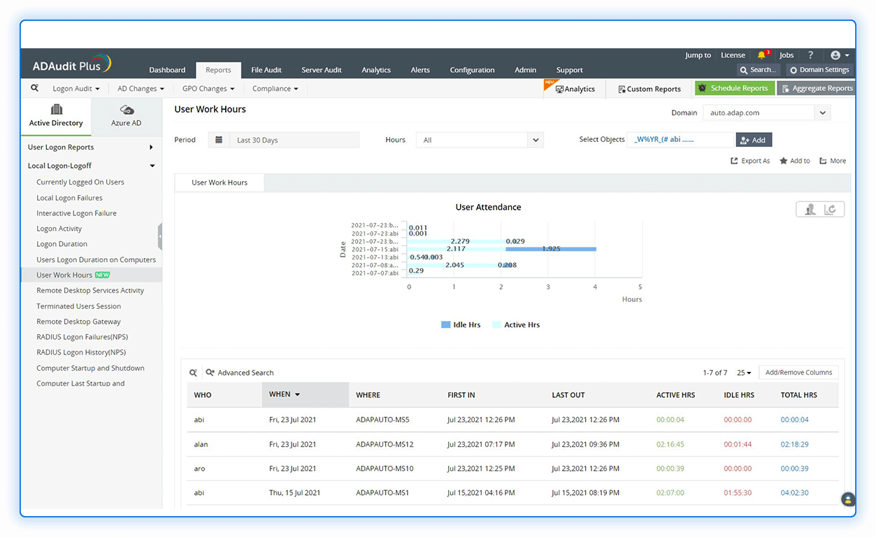Open the calendar icon next to Period
Image resolution: width=876 pixels, height=537 pixels.
(x=219, y=139)
